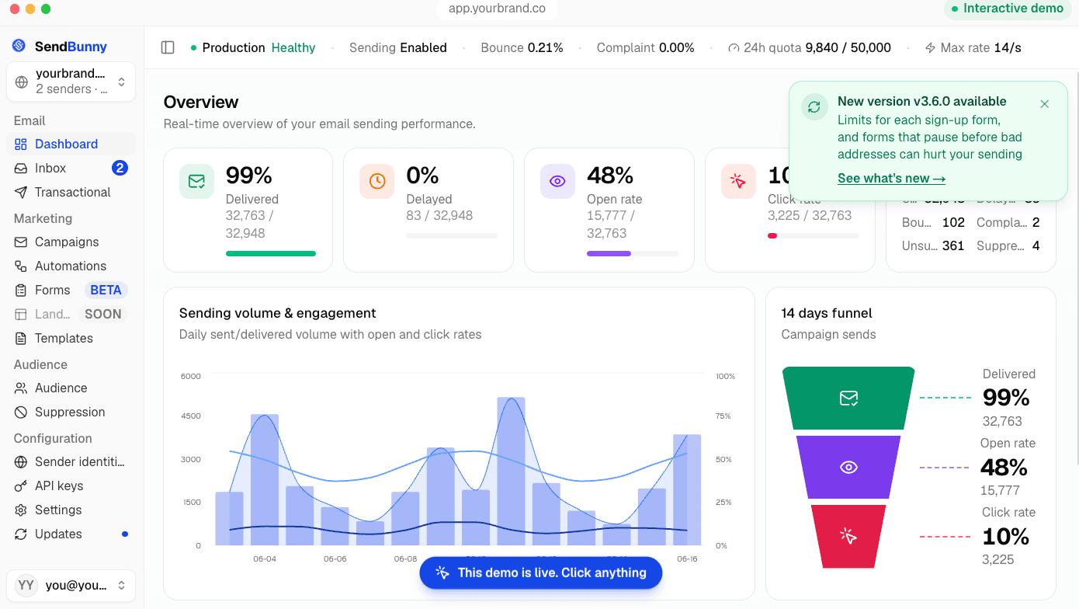Open Automations via its workflow icon
Viewport: 1079px width, 609px height.
(21, 266)
